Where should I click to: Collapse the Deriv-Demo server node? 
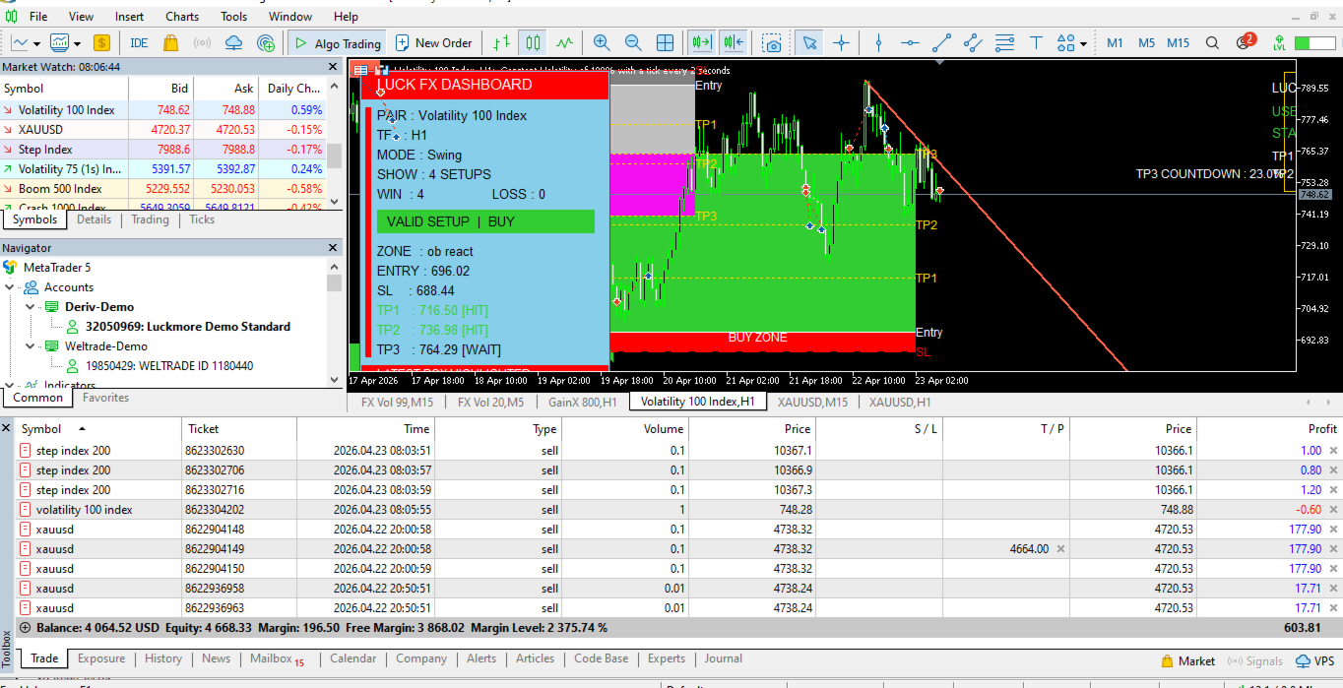[x=30, y=307]
